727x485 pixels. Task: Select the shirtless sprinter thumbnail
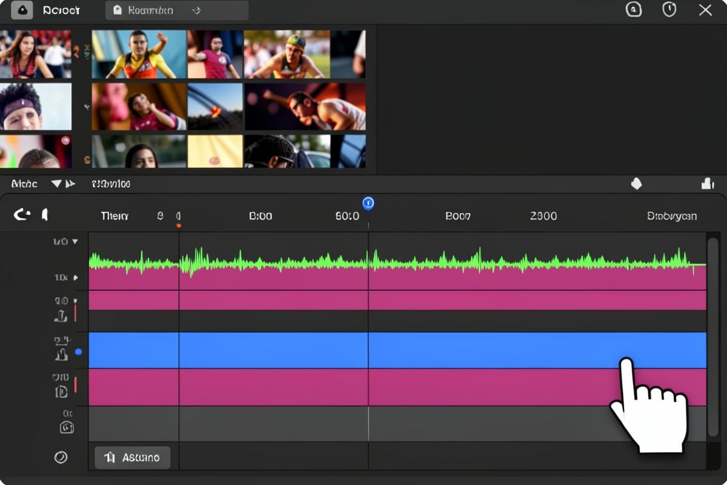(305, 107)
